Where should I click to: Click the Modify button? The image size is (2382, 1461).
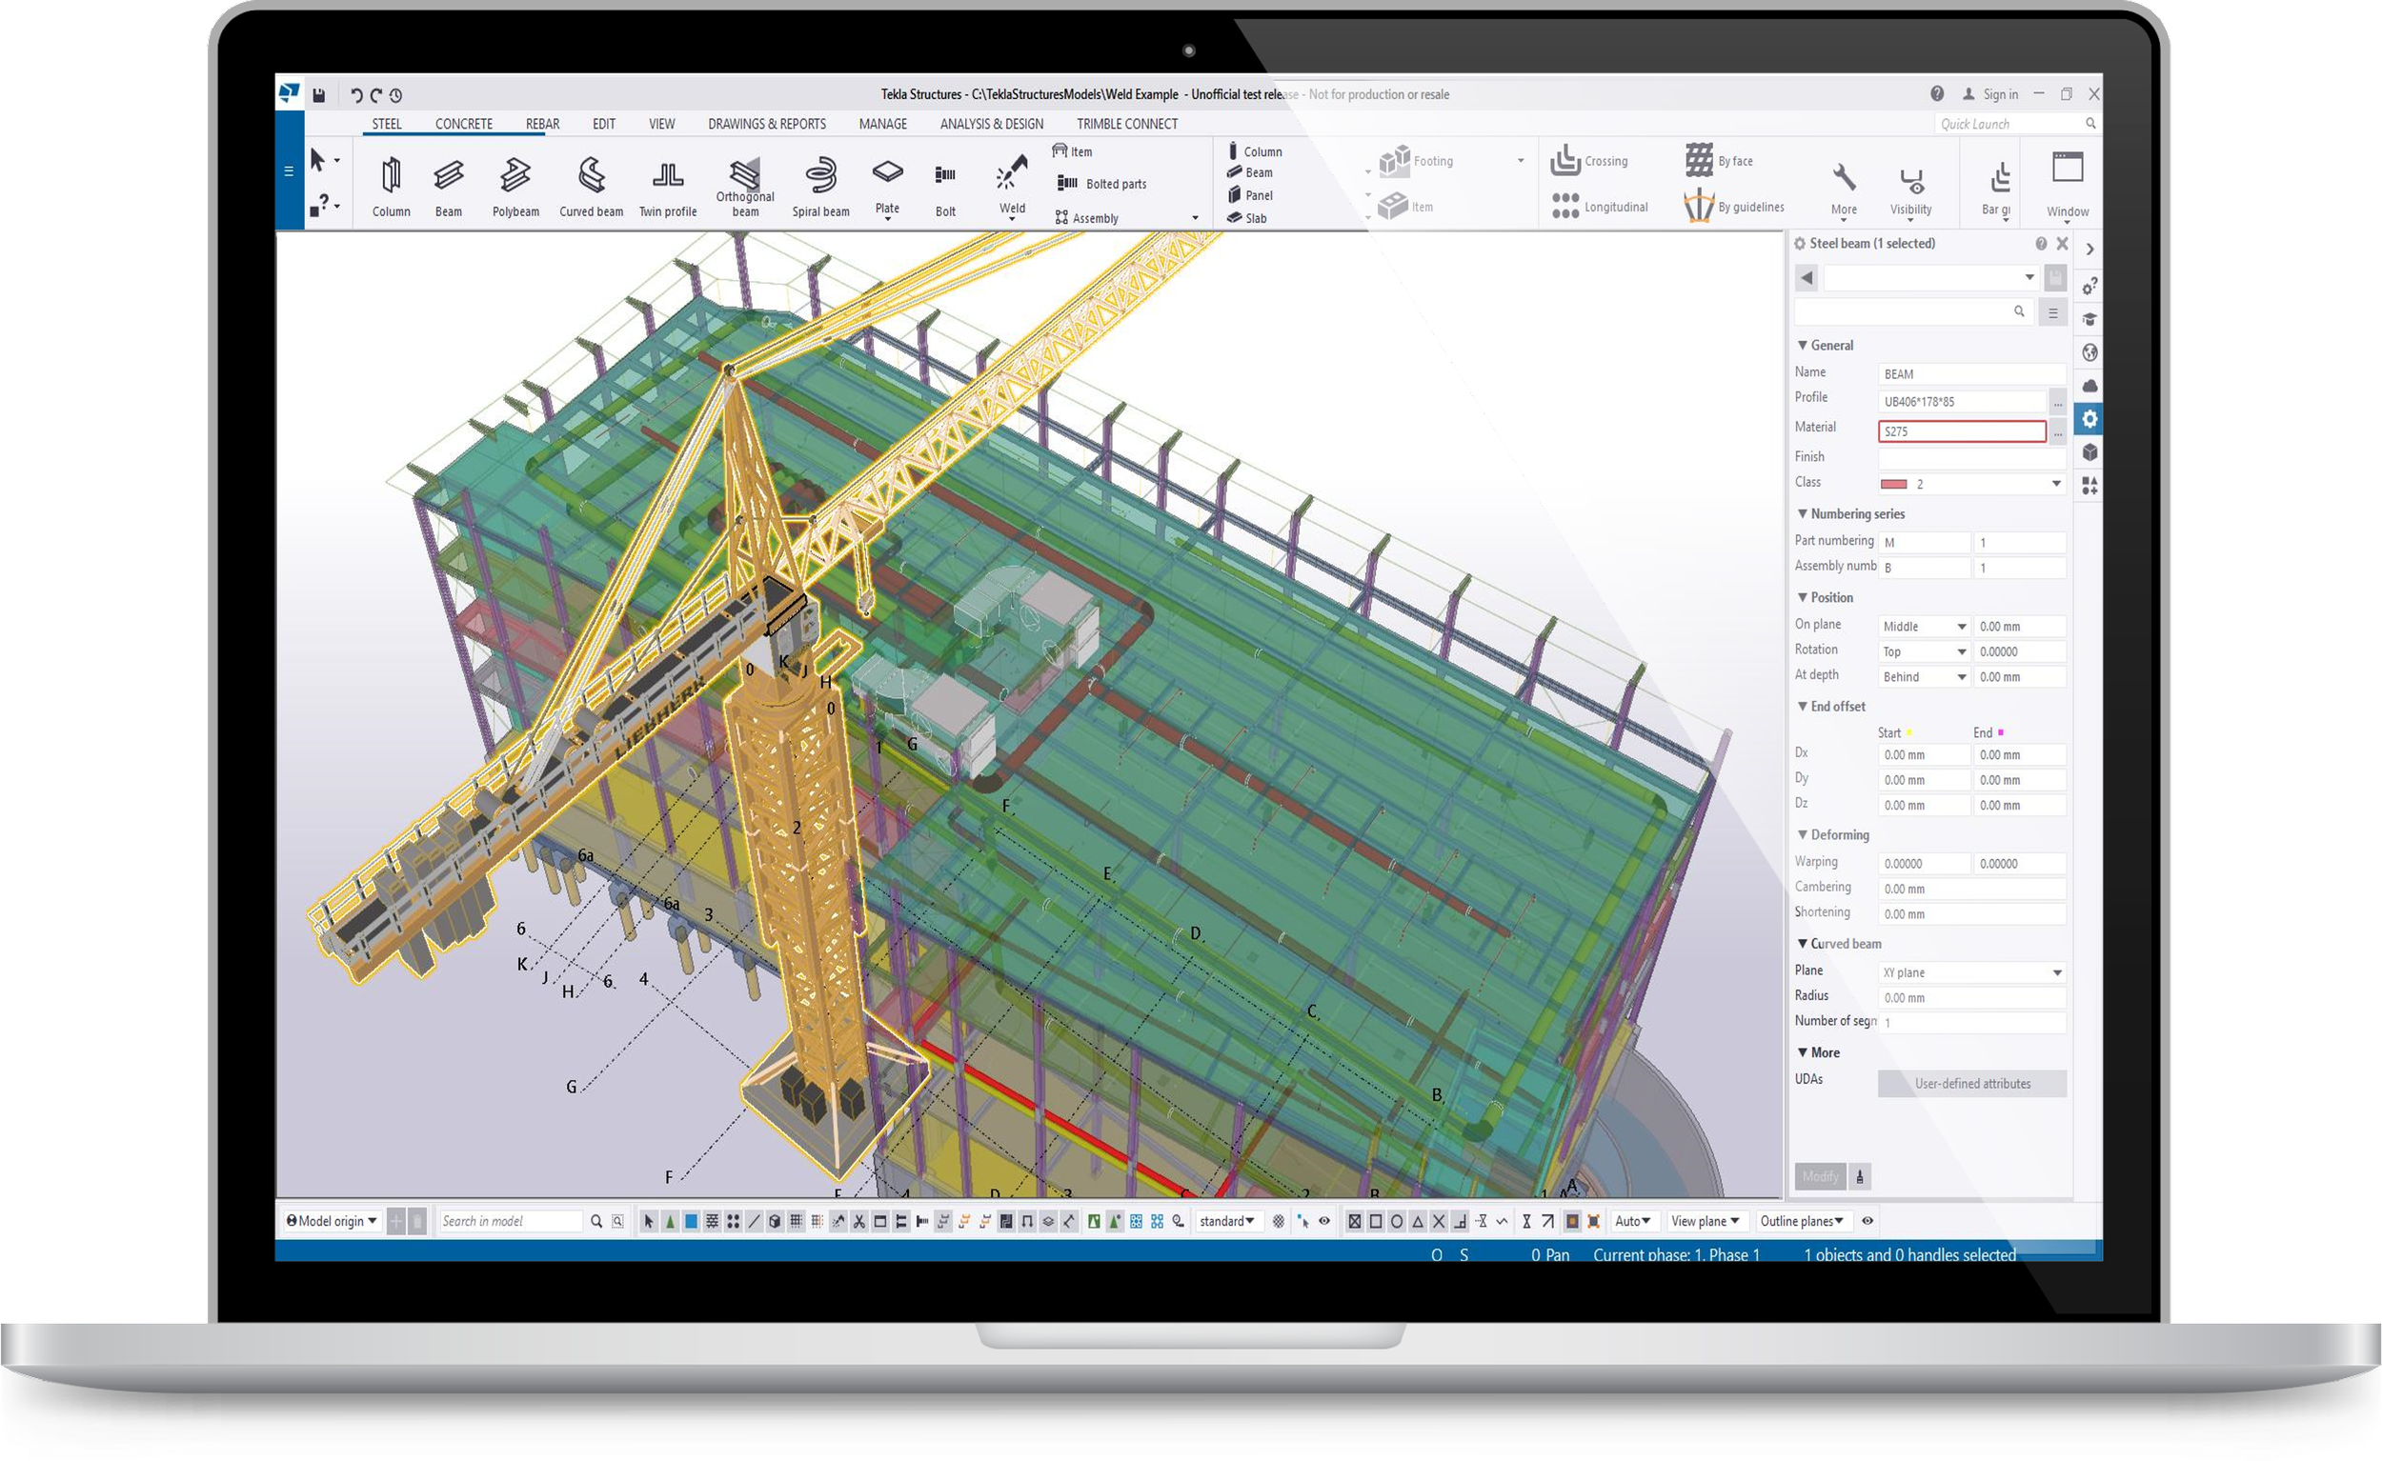(x=1819, y=1176)
